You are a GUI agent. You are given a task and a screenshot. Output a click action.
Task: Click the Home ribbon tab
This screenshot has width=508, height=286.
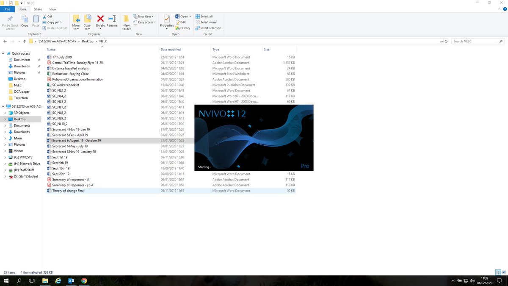[x=23, y=9]
